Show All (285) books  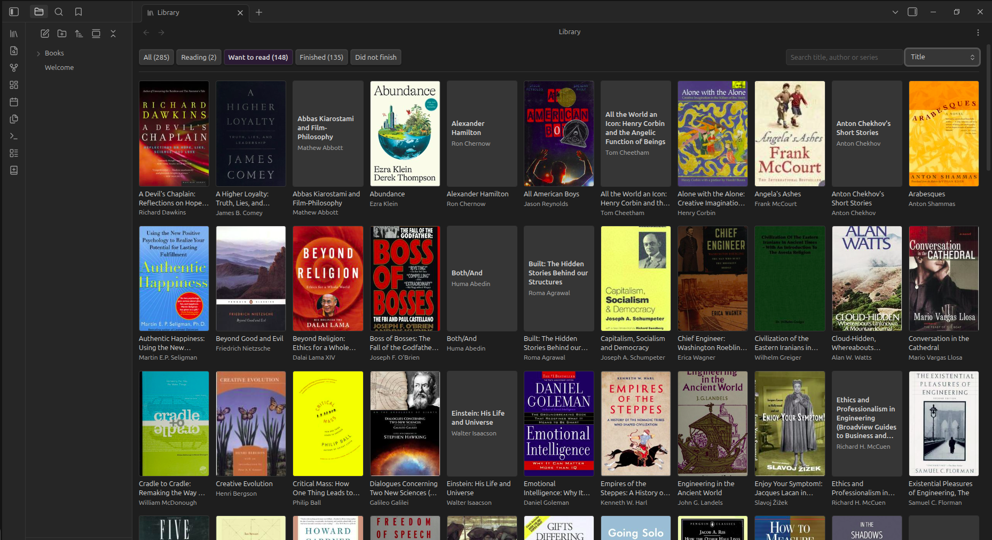pyautogui.click(x=156, y=57)
